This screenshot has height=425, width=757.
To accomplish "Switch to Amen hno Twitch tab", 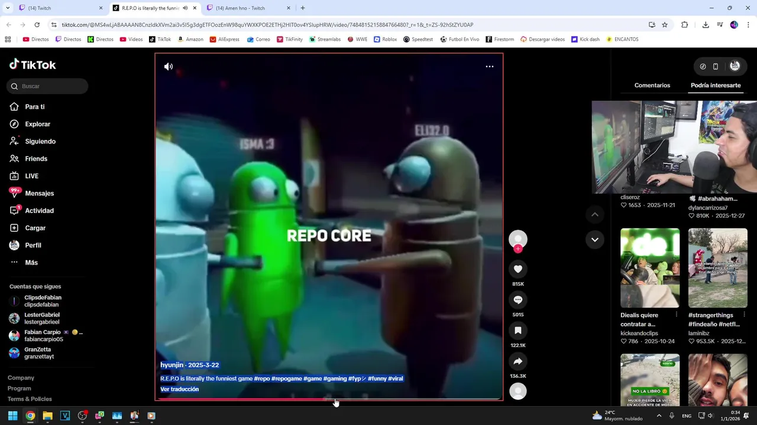I will pos(247,8).
